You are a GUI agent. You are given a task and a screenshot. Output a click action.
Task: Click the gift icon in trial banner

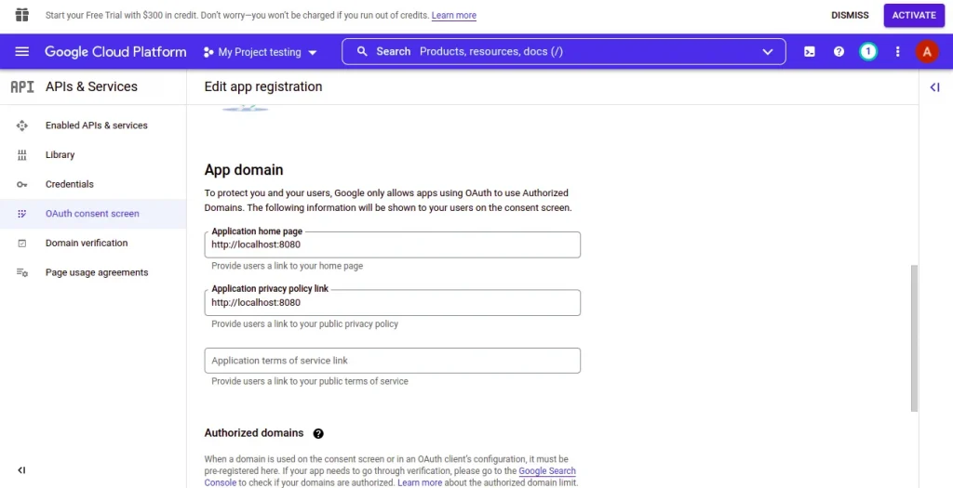tap(21, 15)
